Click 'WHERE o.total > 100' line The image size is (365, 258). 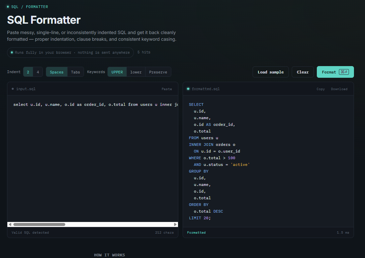212,158
